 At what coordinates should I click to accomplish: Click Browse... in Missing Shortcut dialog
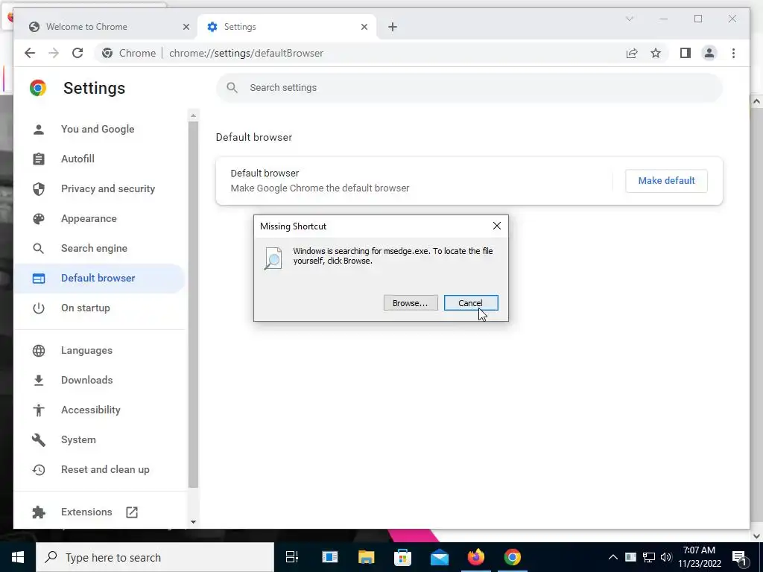click(x=411, y=303)
